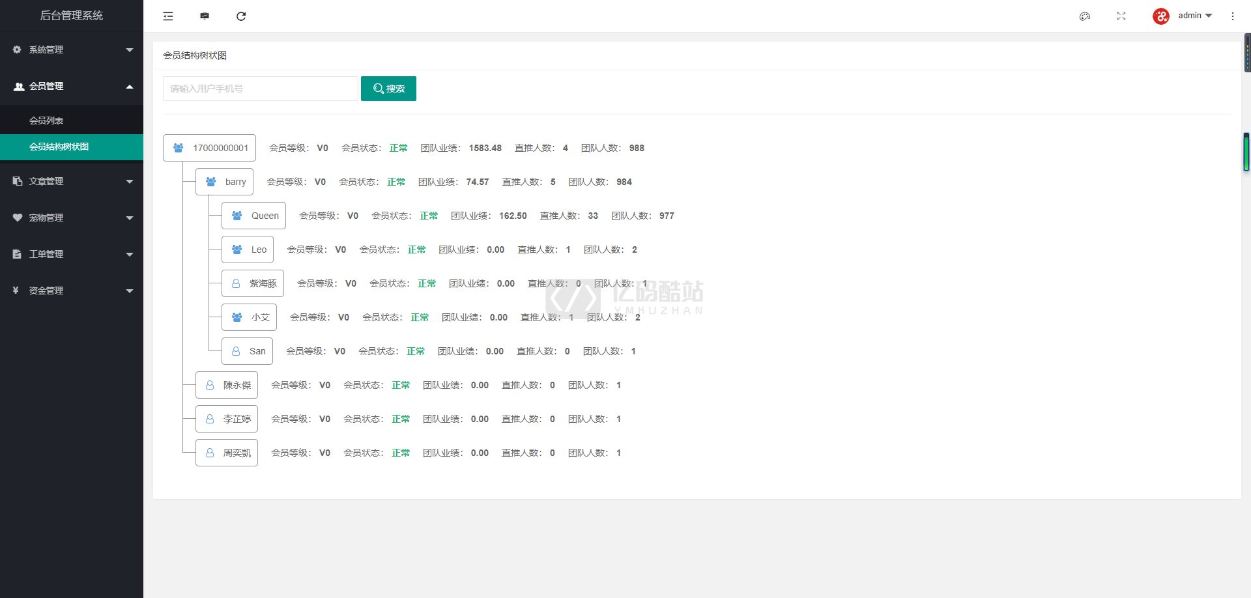Viewport: 1251px width, 598px height.
Task: Select tree node 陳永傑
Action: coord(227,385)
